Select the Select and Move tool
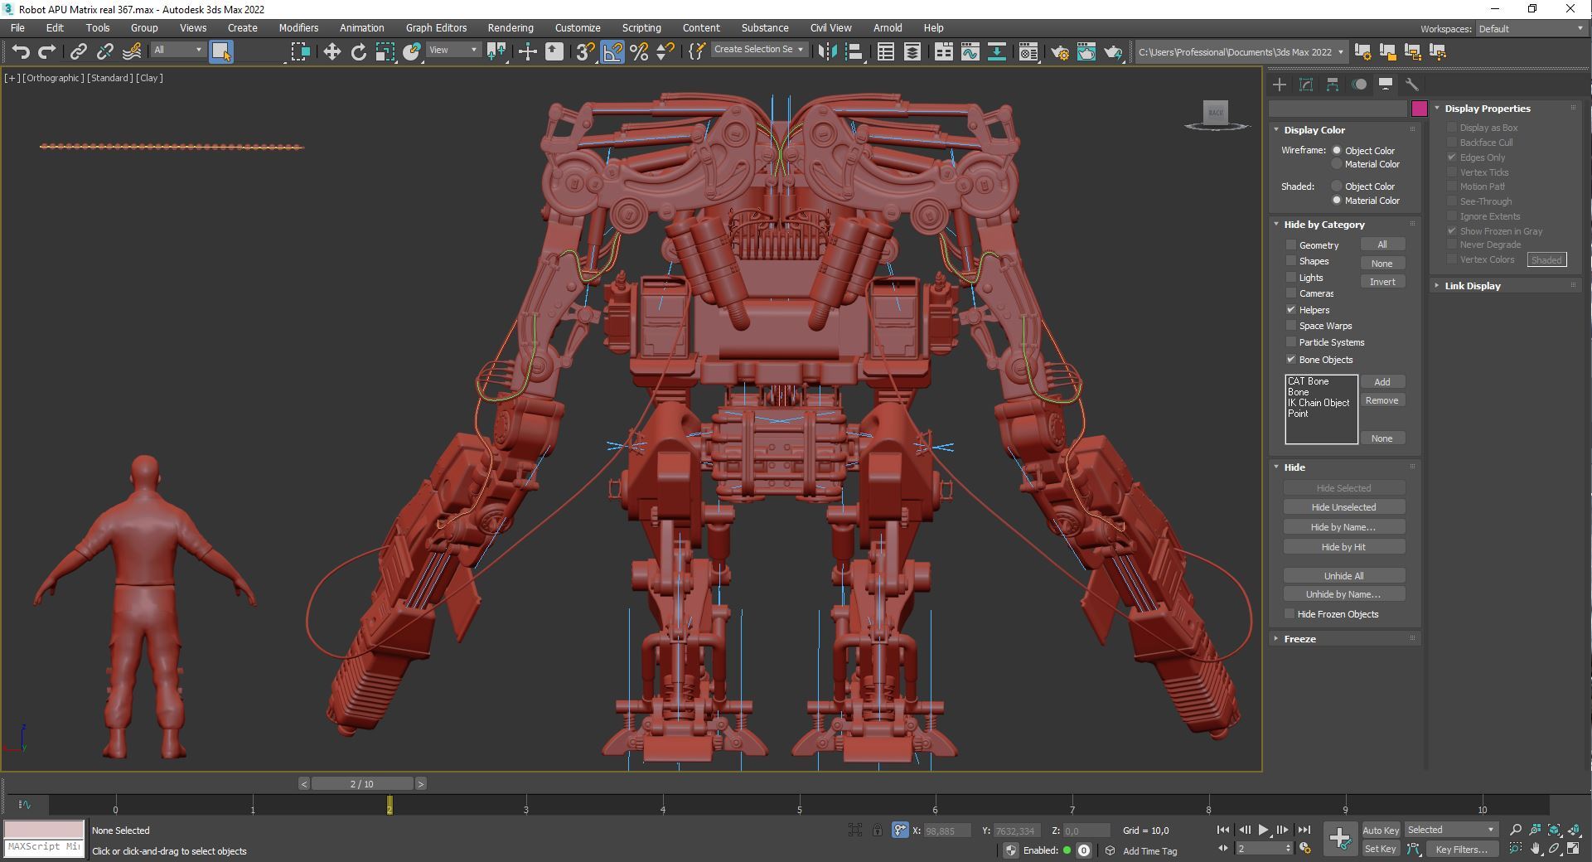Image resolution: width=1592 pixels, height=862 pixels. pos(331,52)
